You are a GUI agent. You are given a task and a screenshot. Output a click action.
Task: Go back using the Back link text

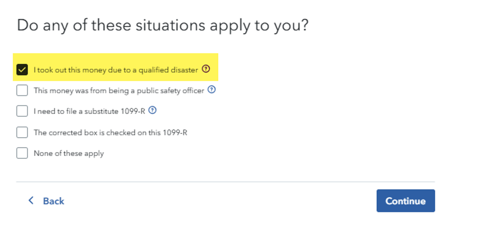[x=54, y=201]
